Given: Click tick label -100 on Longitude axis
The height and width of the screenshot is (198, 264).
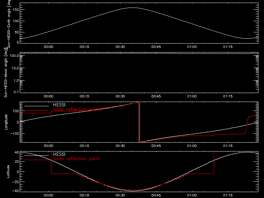Looking at the screenshot, I should (x=15, y=133).
